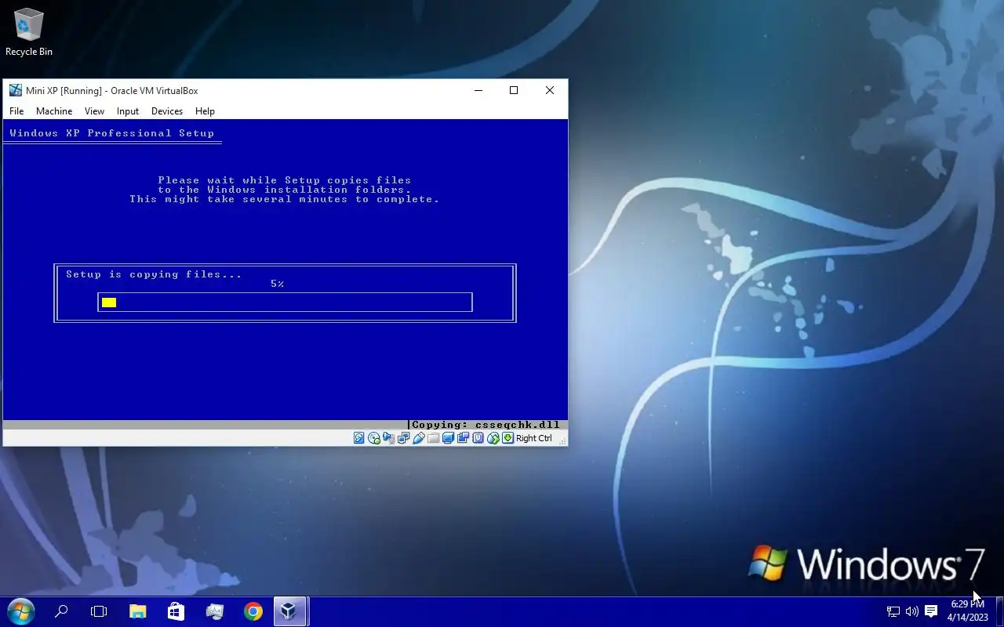Open the display settings status icon
The image size is (1004, 627).
click(x=448, y=438)
